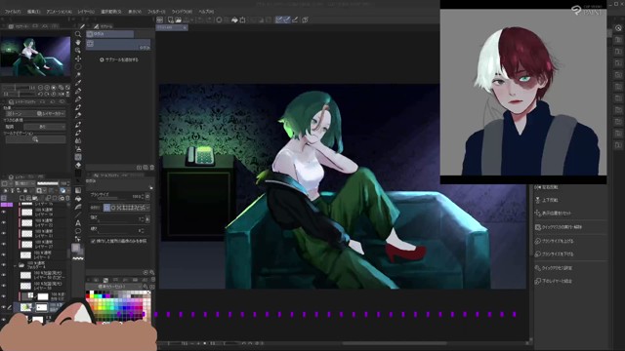Screen dimensions: 625x351
Task: Hide layer レイヤー 6 with its eye icon
Action: click(x=4, y=254)
